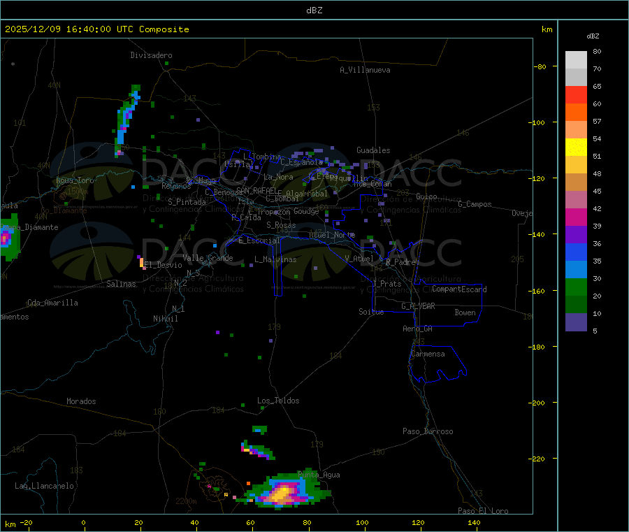Click the '100' km bottom axis label
Viewport: 629px width, 532px height.
pos(362,522)
